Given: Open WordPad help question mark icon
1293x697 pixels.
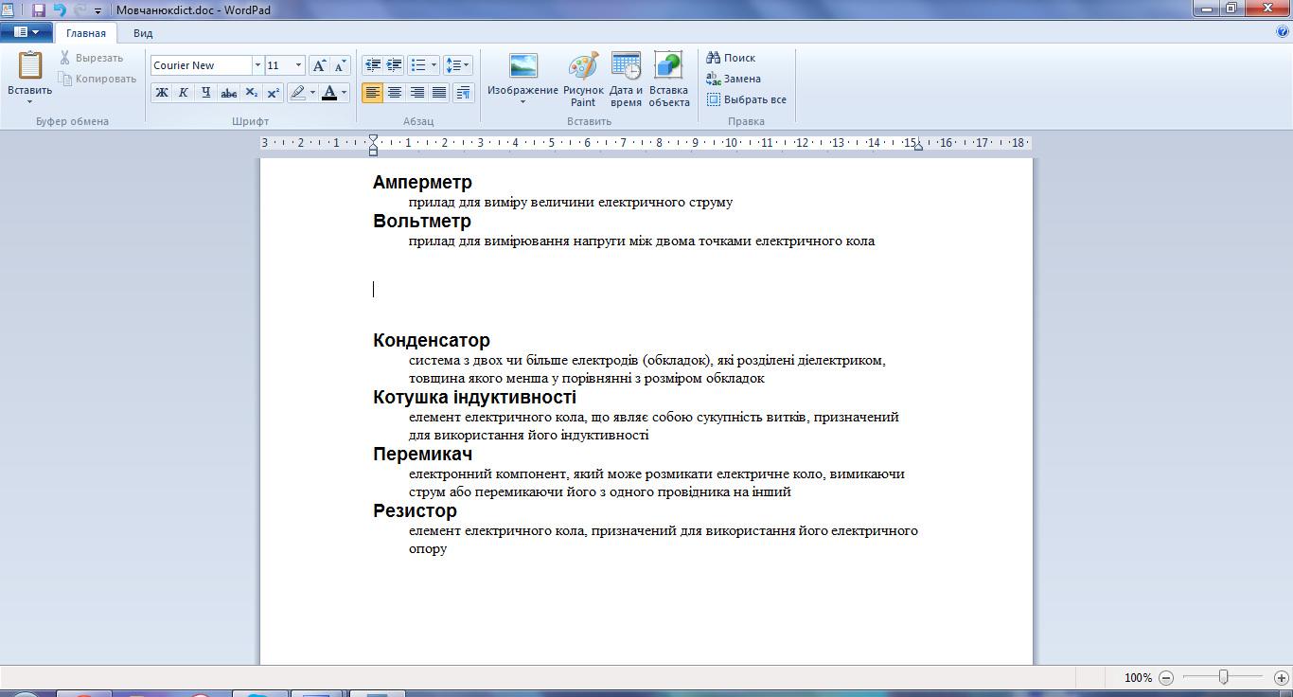Looking at the screenshot, I should coord(1283,31).
